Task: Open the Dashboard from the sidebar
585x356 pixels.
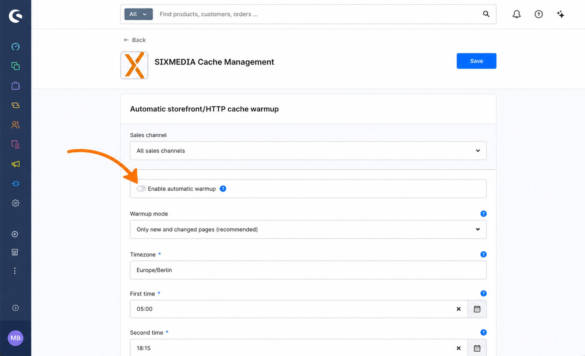Action: click(15, 46)
